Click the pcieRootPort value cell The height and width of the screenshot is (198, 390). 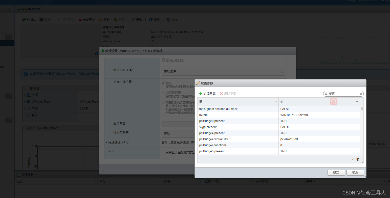[319, 139]
